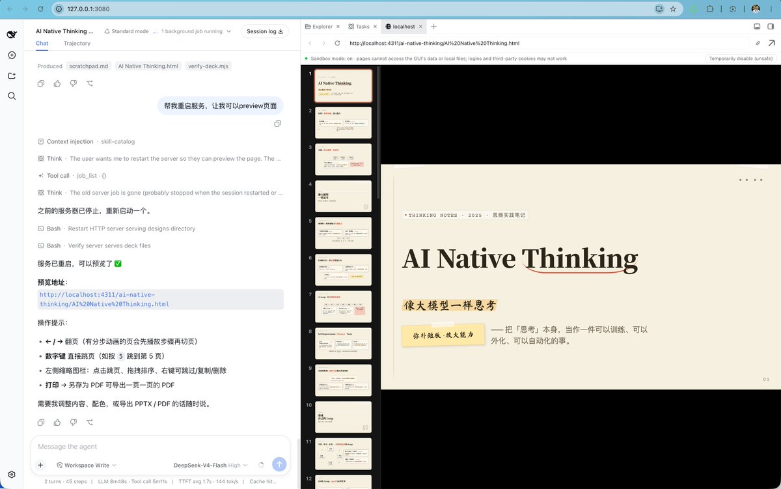781x489 pixels.
Task: Open the Chrome profile avatar
Action: [756, 9]
